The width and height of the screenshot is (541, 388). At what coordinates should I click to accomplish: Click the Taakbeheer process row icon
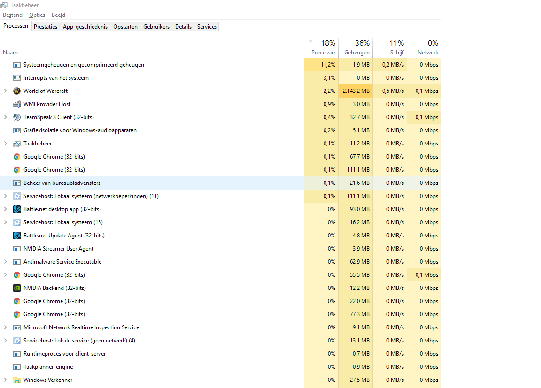click(16, 144)
